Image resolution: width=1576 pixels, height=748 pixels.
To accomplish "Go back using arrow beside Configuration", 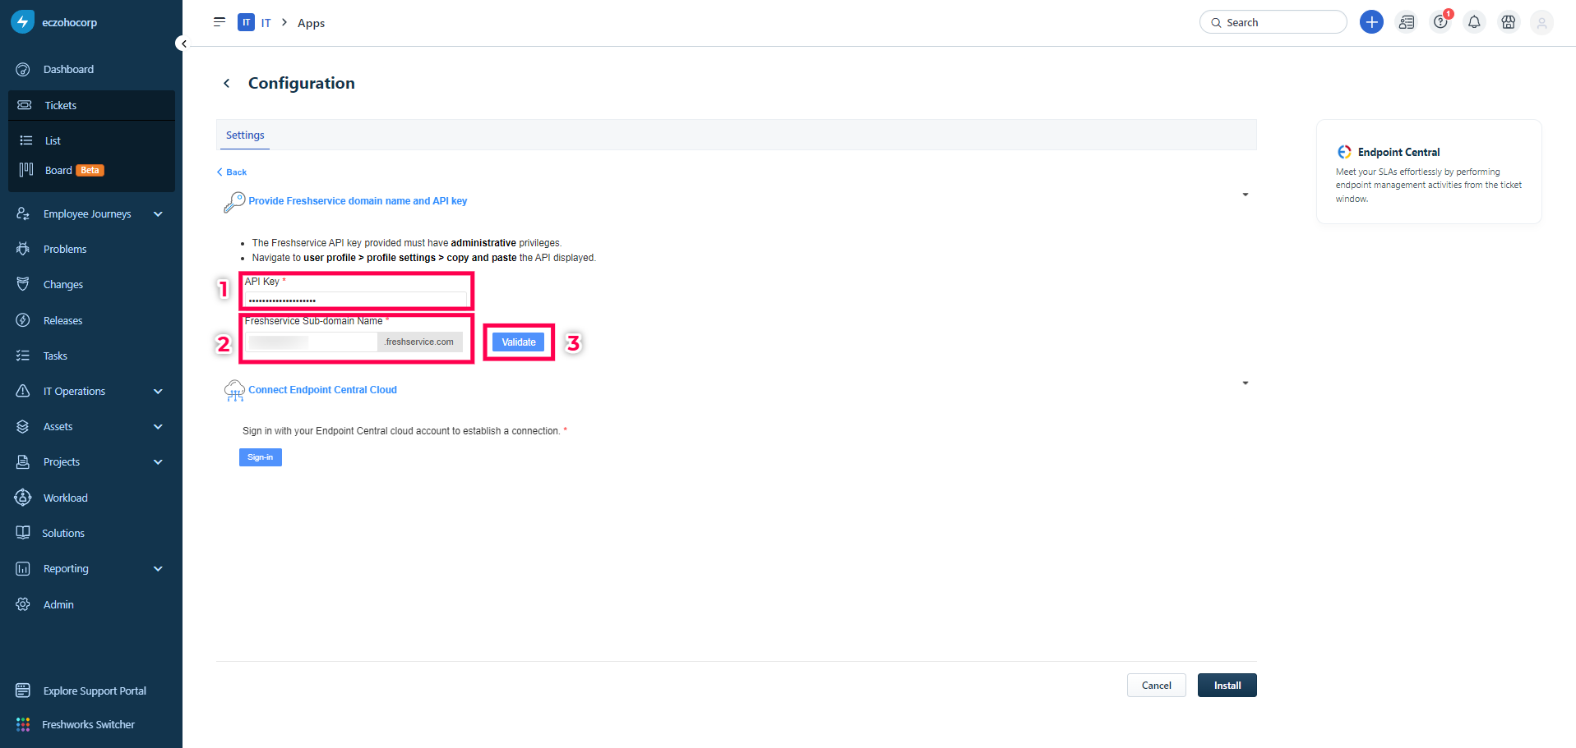I will click(x=227, y=83).
